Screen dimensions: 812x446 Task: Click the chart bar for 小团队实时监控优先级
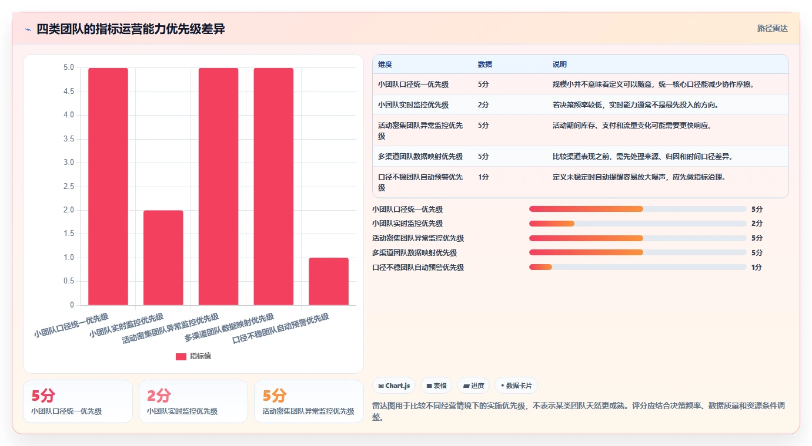[163, 258]
